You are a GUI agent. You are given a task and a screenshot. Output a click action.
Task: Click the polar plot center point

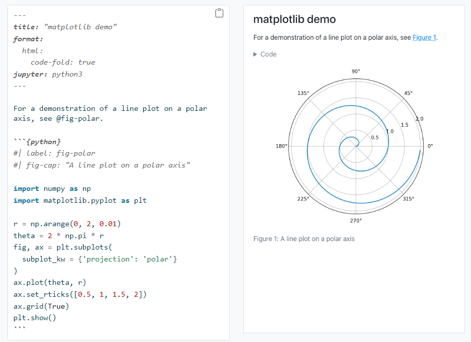356,146
